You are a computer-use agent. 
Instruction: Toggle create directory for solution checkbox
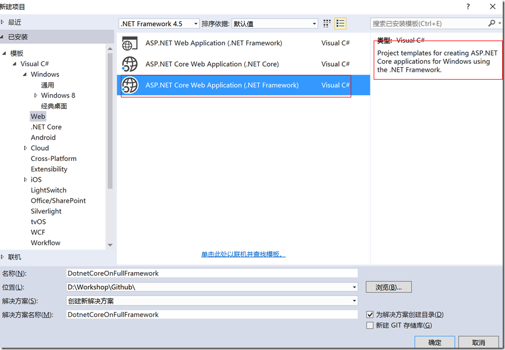coord(370,315)
